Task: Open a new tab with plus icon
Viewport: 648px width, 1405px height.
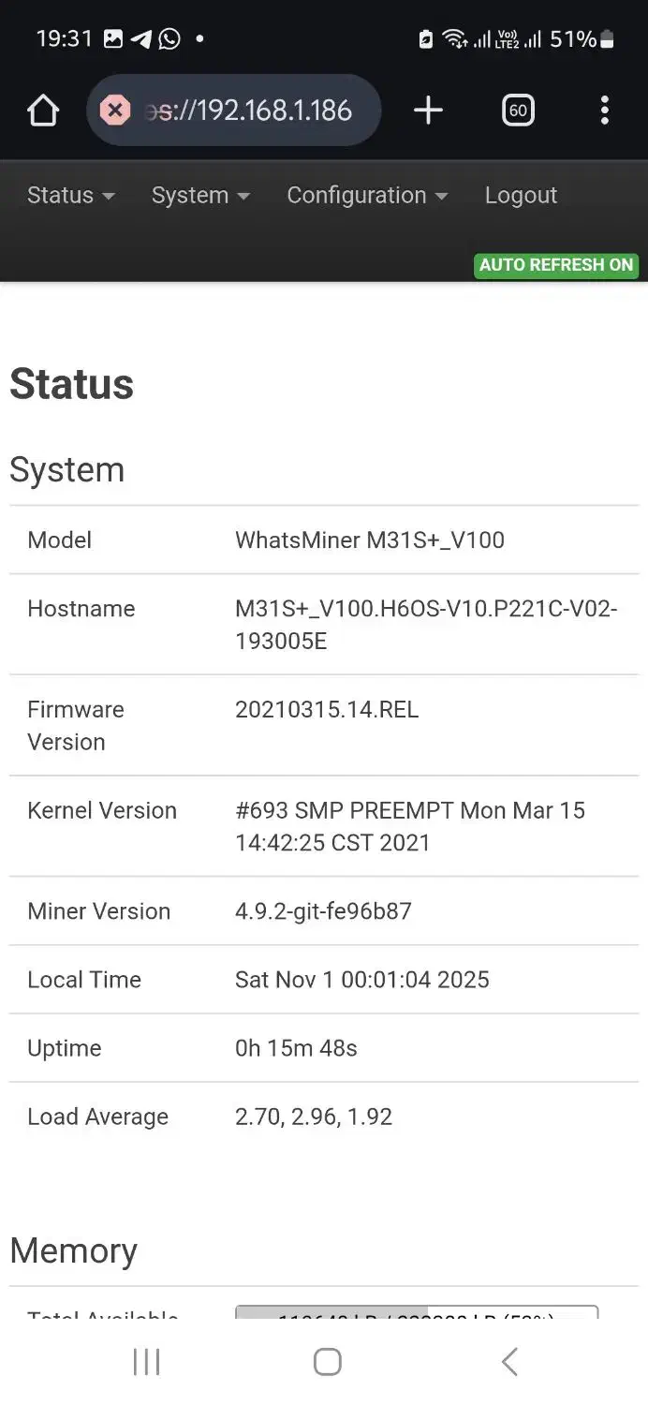Action: 428,111
